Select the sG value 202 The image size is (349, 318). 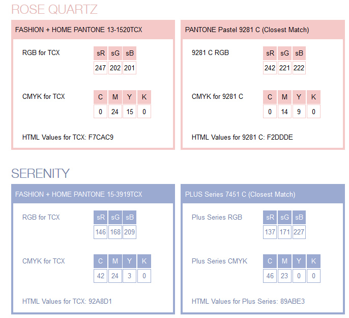click(115, 68)
